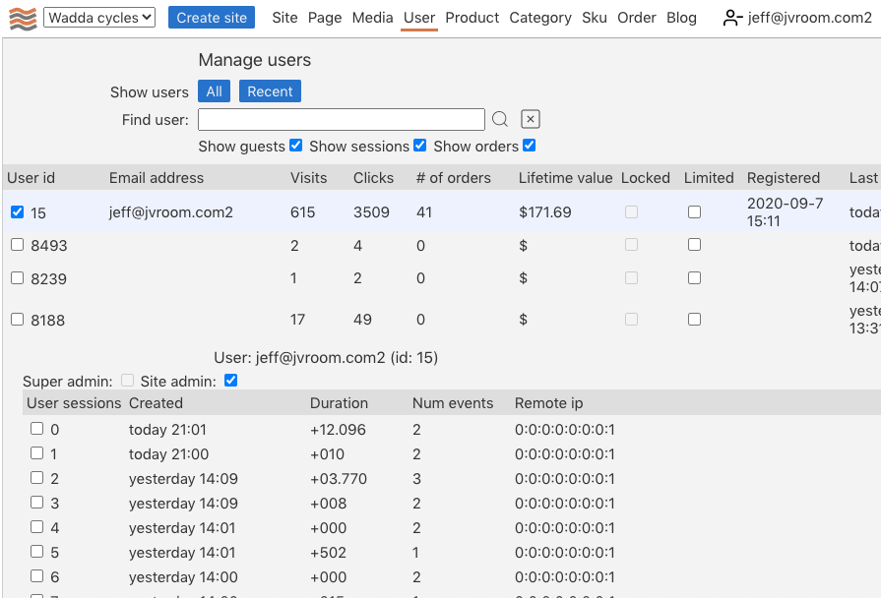
Task: Uncheck the row checkbox for user 15
Action: tap(18, 211)
